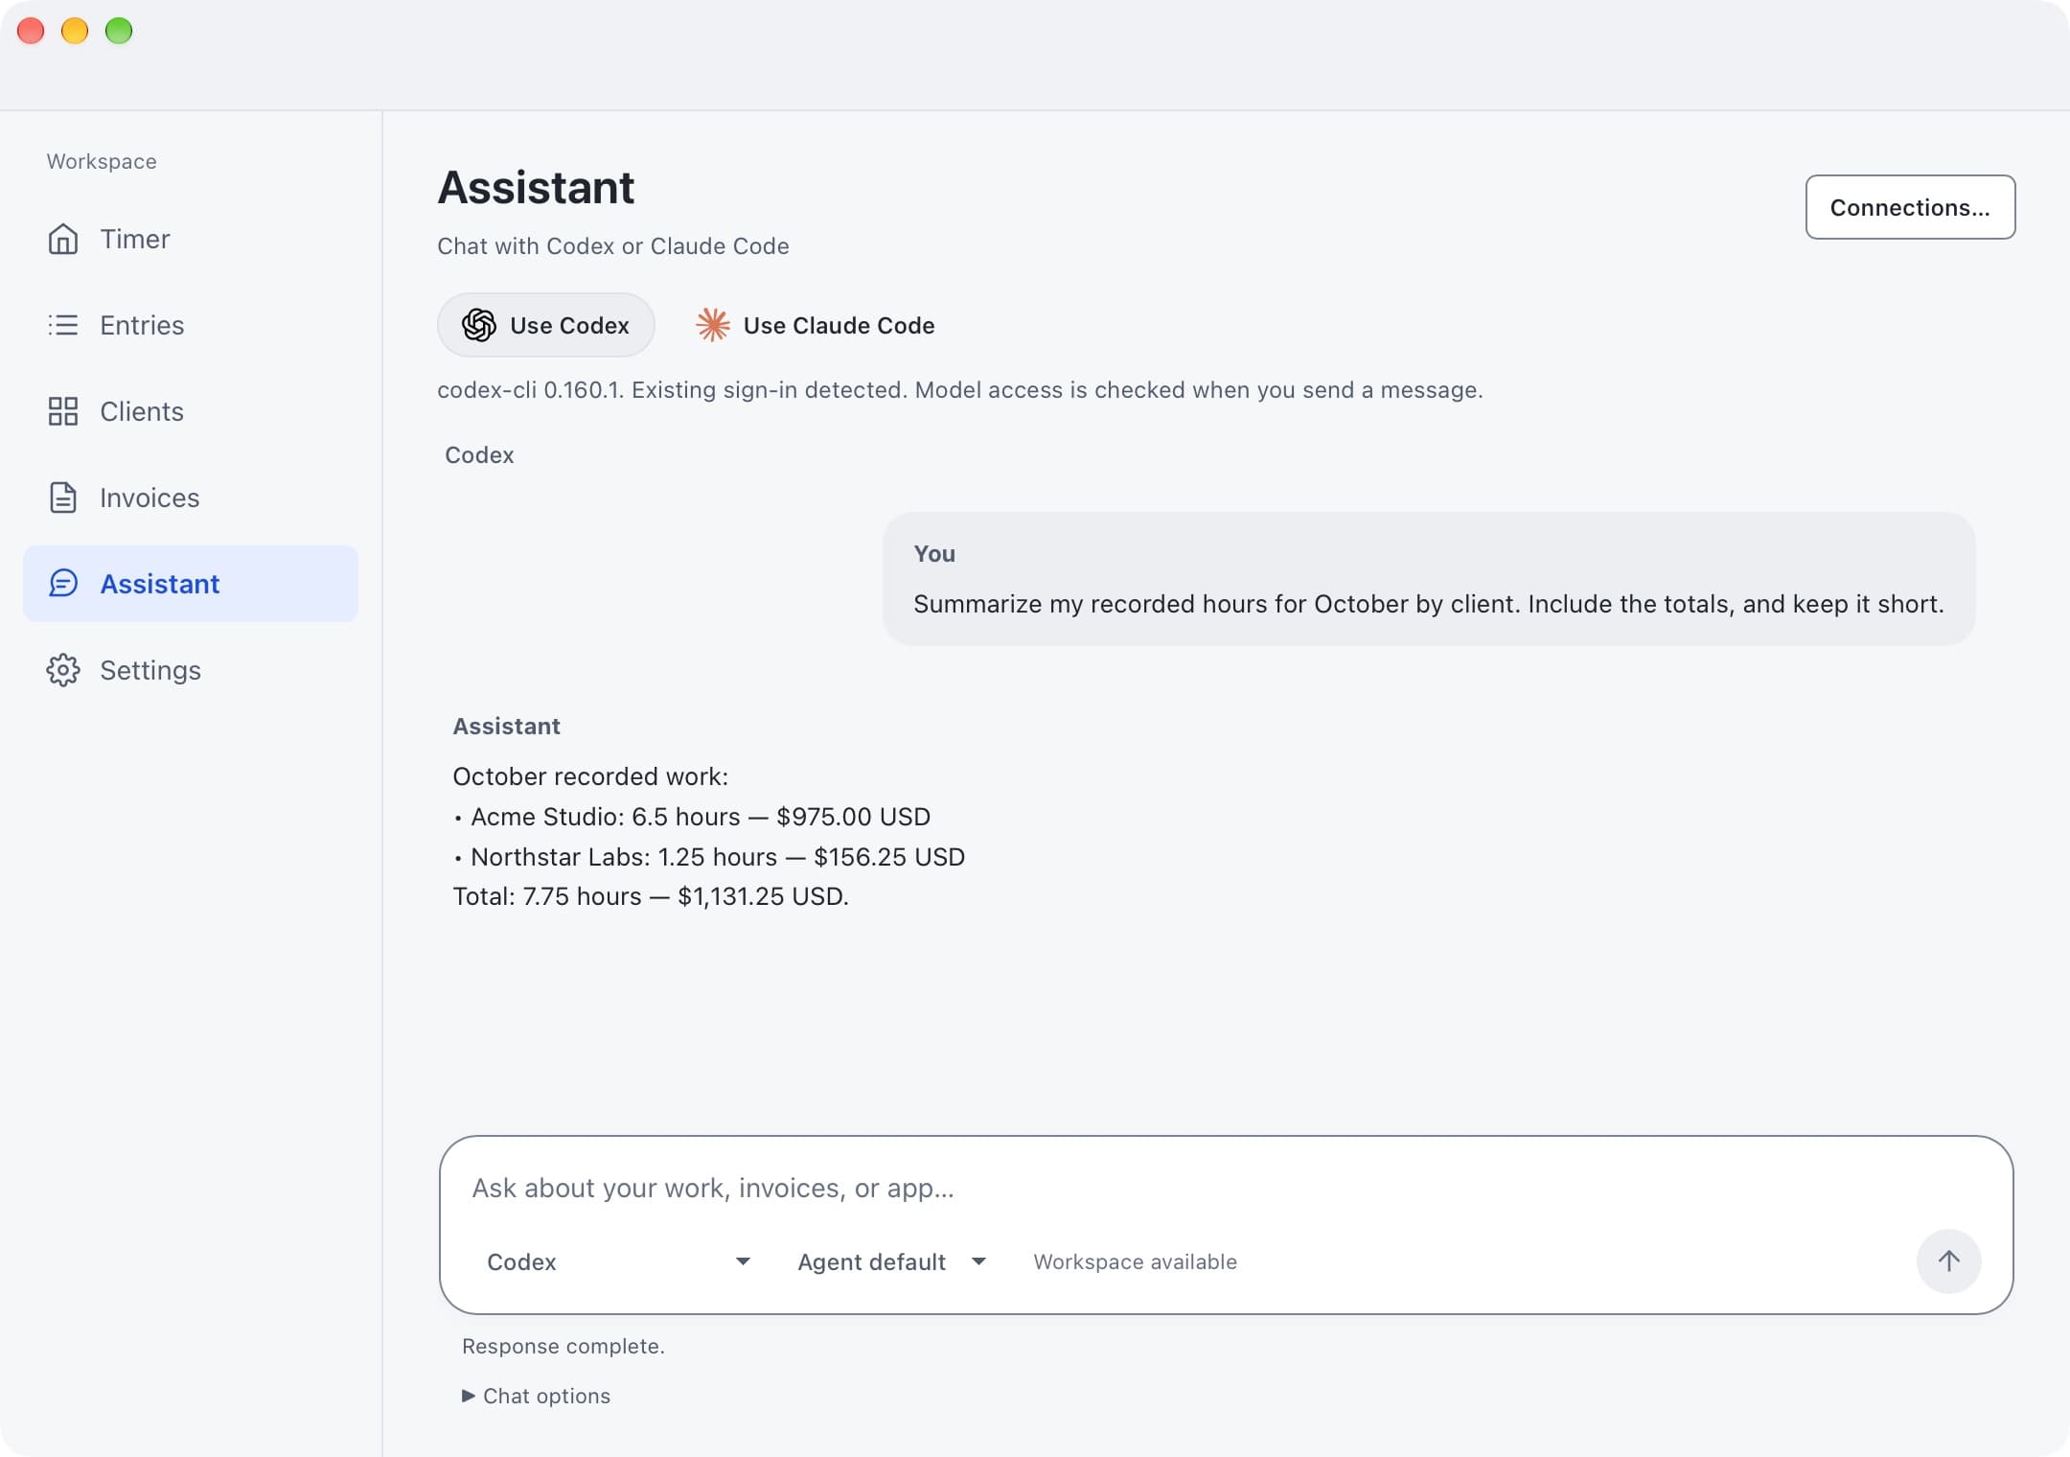
Task: Click the Codex conversation label
Action: [x=479, y=455]
